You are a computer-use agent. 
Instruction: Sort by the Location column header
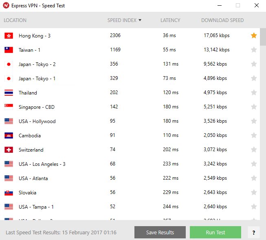click(15, 20)
